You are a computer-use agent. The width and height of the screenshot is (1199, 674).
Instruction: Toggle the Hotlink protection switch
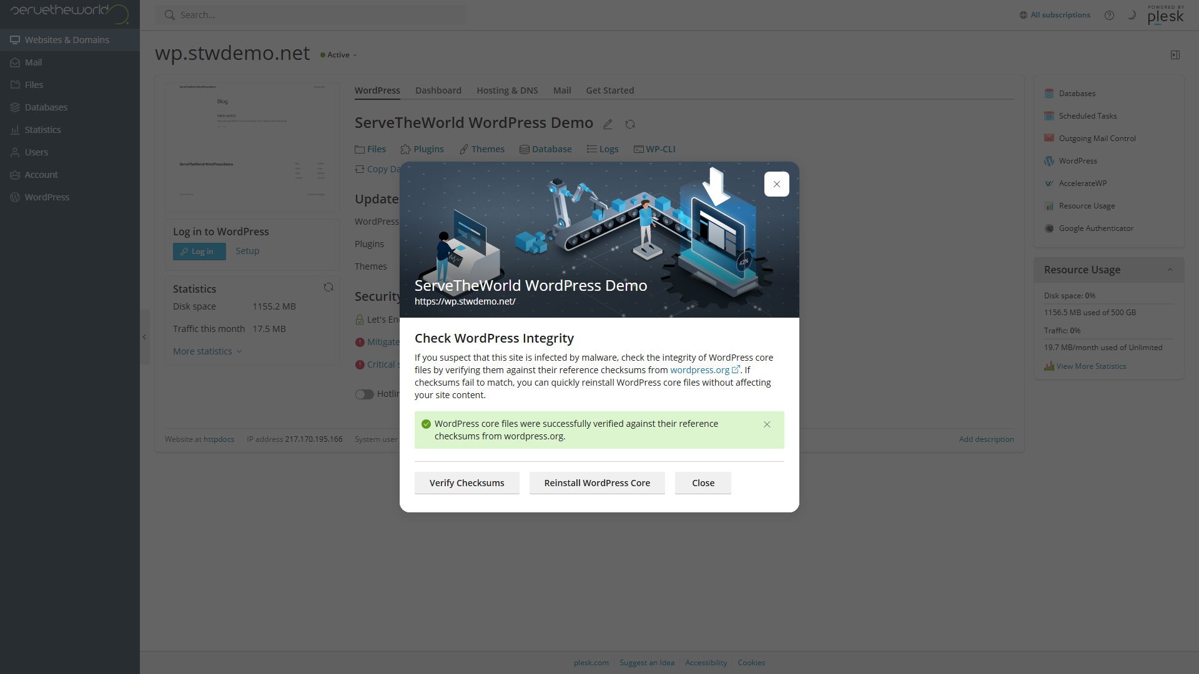(x=364, y=394)
